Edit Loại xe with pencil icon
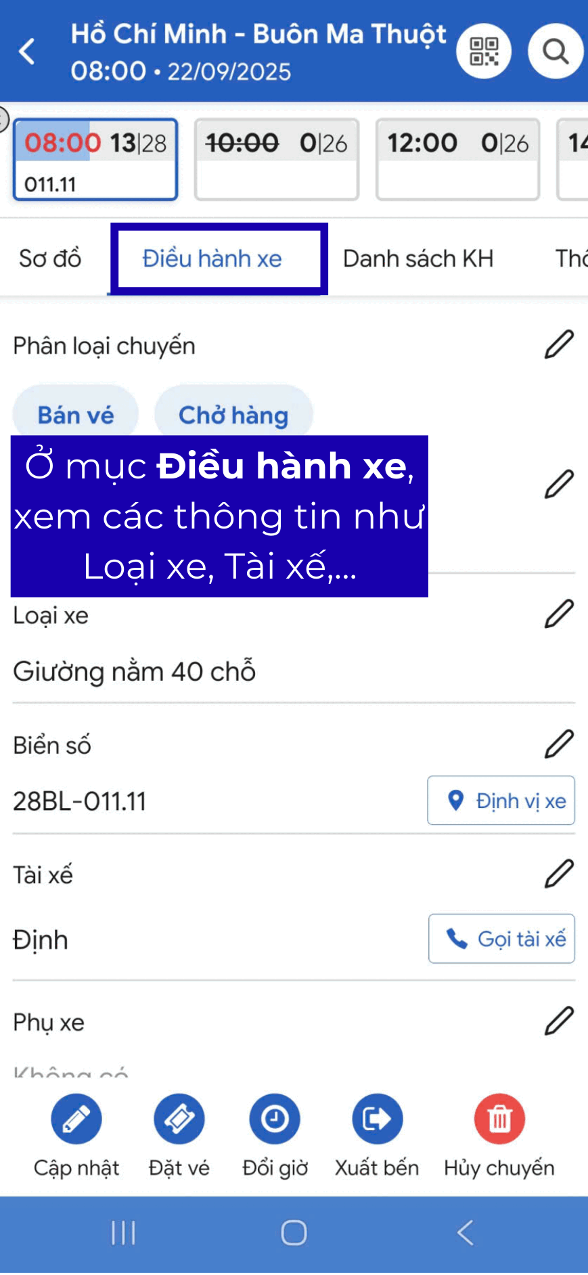The image size is (588, 1275). click(x=559, y=614)
